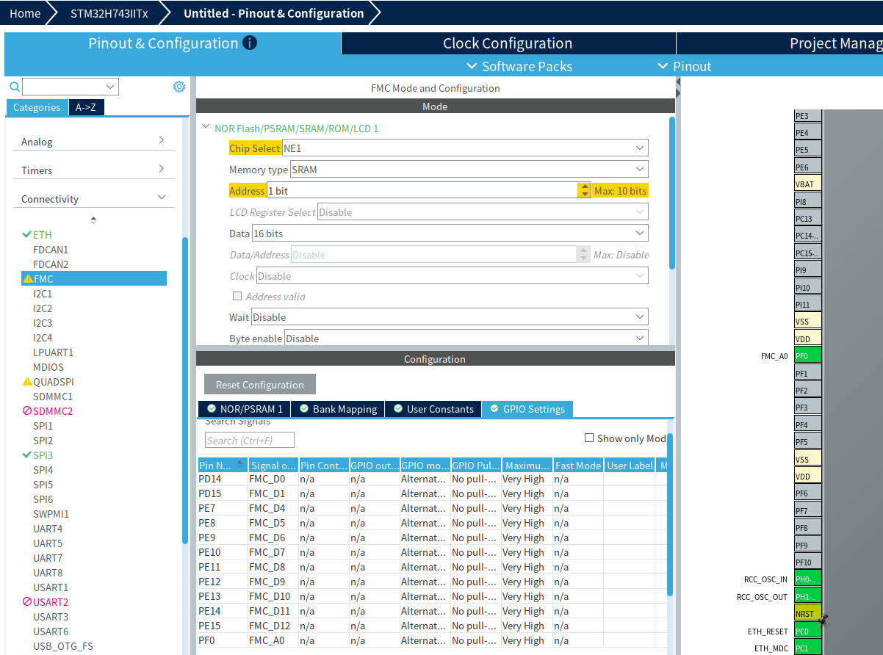This screenshot has width=883, height=655.
Task: Click the info icon beside Pinout & Configuration
Action: pyautogui.click(x=250, y=43)
